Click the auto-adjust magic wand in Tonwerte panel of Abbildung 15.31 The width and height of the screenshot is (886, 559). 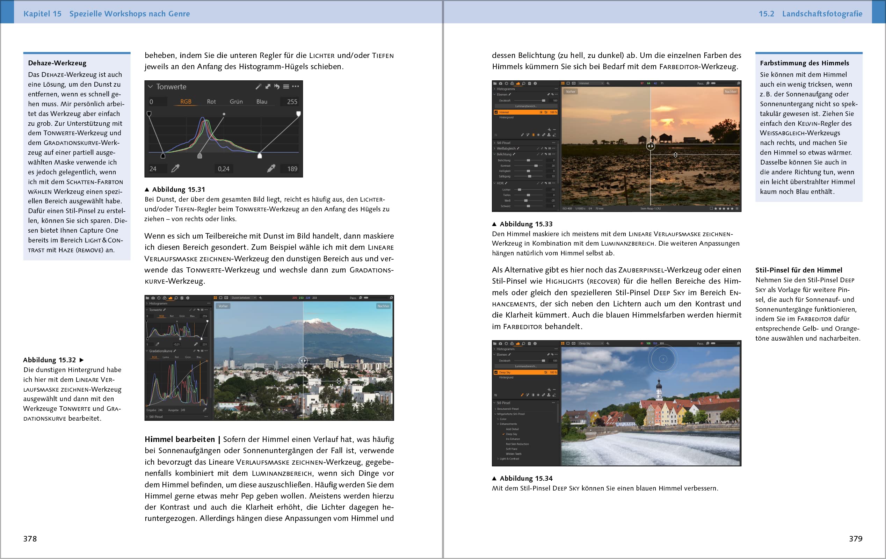[258, 87]
